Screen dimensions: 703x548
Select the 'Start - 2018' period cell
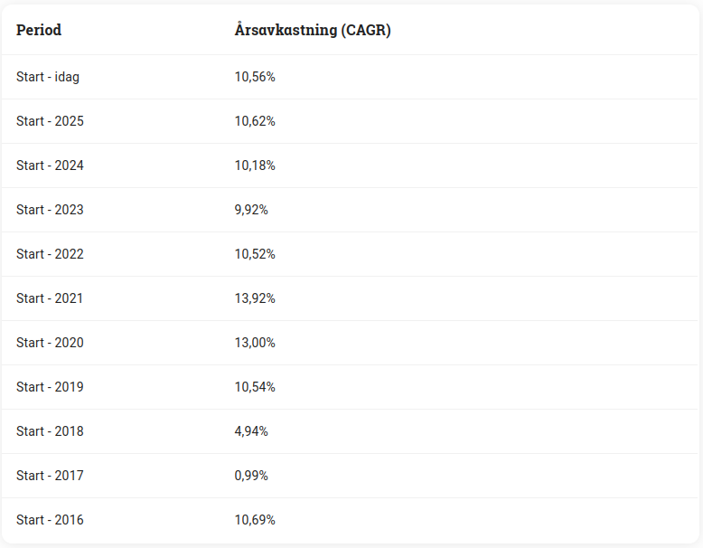(x=50, y=431)
